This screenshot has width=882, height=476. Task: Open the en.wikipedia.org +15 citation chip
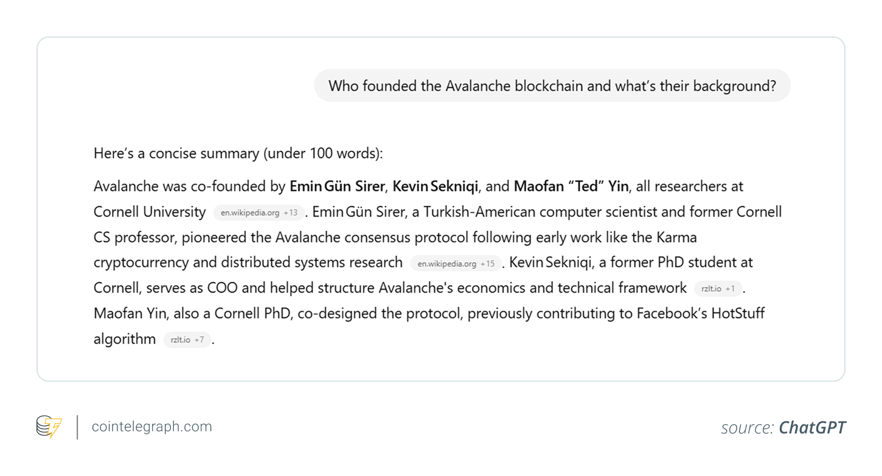pos(456,264)
